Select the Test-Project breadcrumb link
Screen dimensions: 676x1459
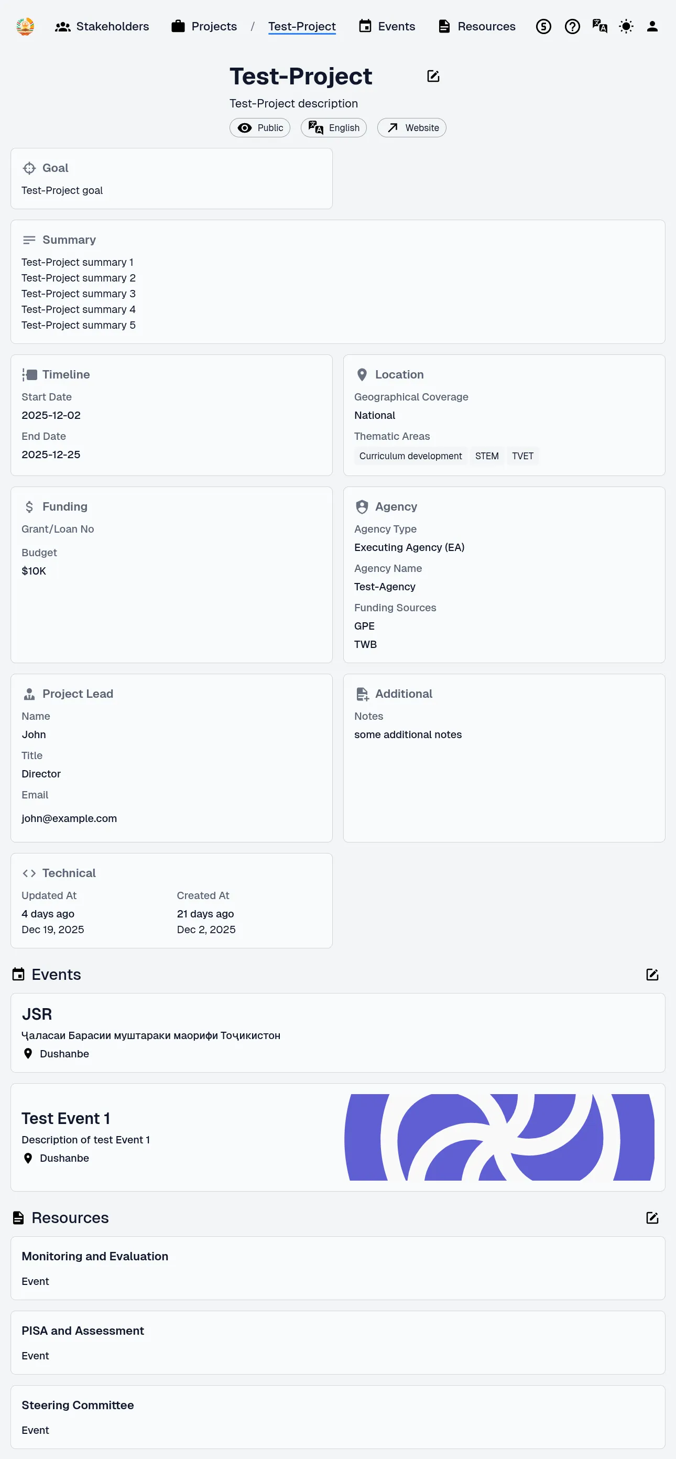302,27
